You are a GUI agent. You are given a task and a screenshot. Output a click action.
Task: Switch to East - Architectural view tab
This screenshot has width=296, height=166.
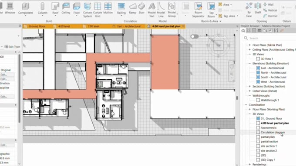click(x=129, y=26)
